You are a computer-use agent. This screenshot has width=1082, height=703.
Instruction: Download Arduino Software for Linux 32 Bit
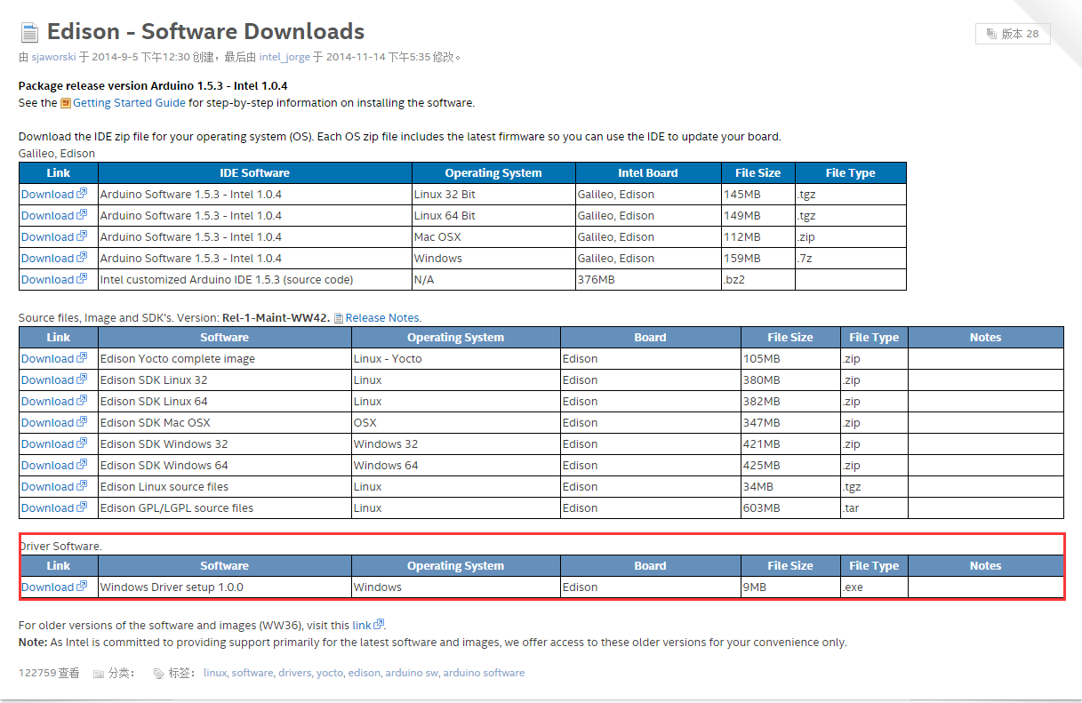click(47, 195)
